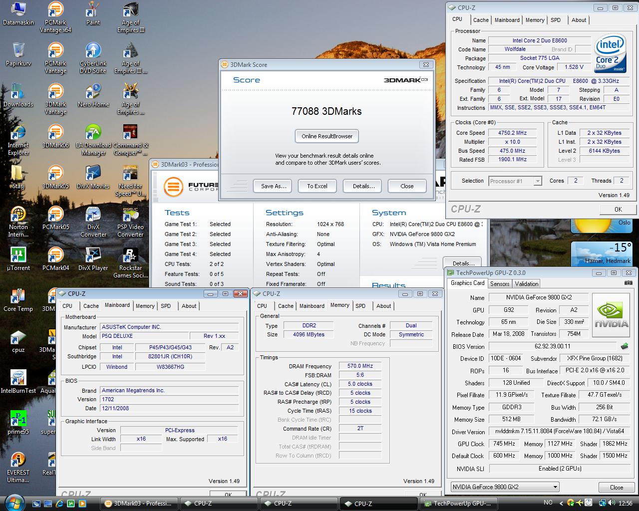Switch to Cache tab in top CPU-Z window

coord(481,20)
